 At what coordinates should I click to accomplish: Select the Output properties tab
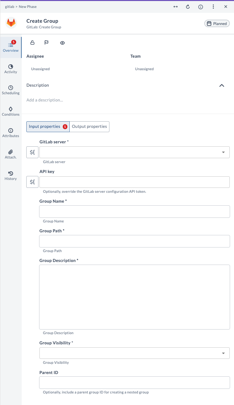89,127
